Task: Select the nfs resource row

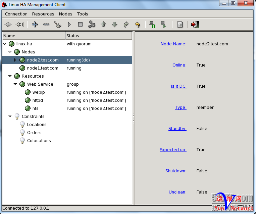Action: click(67, 108)
